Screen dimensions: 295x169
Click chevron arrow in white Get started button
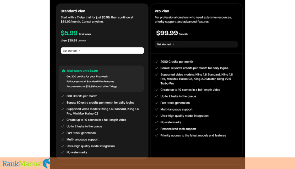coord(79,51)
